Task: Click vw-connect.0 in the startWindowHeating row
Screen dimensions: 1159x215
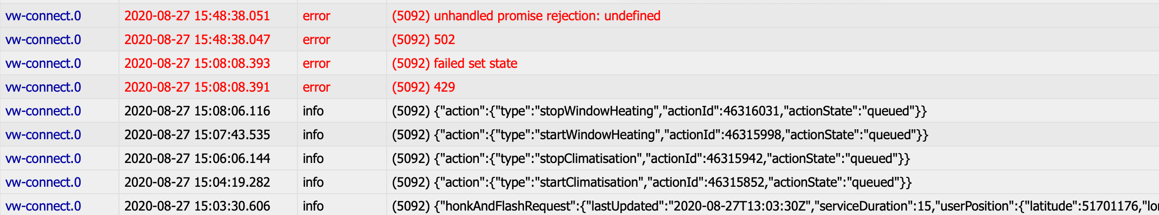Action: (43, 135)
